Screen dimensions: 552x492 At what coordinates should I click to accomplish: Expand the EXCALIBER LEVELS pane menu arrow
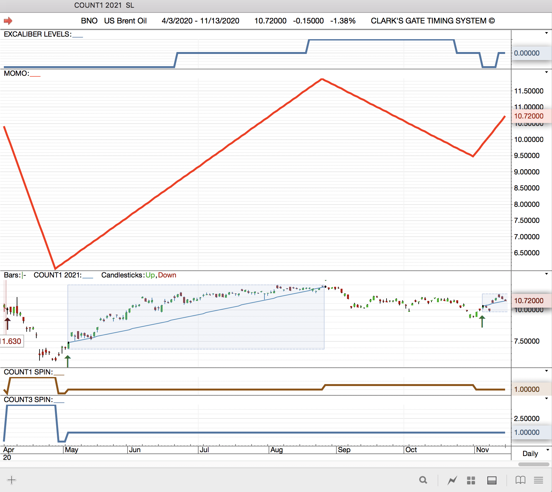tap(547, 33)
